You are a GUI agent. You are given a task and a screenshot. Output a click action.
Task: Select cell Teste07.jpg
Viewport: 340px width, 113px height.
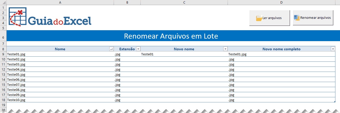(x=60, y=85)
